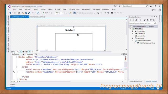Expand the References node in Solution Explorer
Screen dimensions: 168x94
point(133,34)
